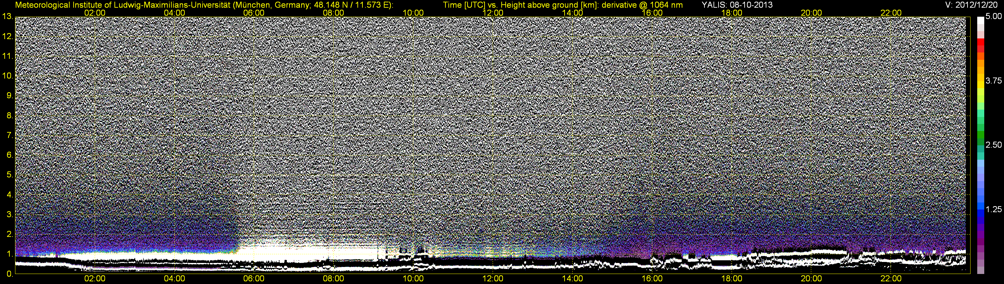The height and width of the screenshot is (284, 1004).
Task: Select the 06:00 label on the top time axis
Action: (x=254, y=13)
